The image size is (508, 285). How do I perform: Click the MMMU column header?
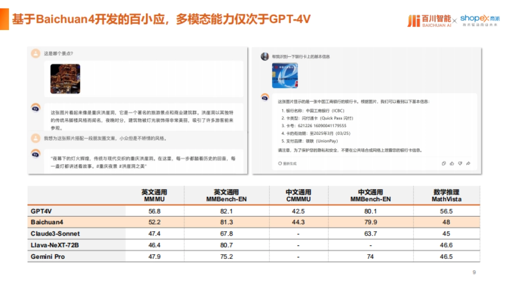click(x=155, y=195)
